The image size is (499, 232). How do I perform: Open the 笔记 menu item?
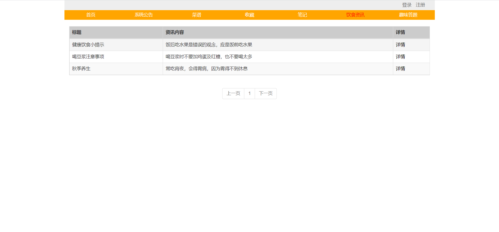[x=302, y=15]
